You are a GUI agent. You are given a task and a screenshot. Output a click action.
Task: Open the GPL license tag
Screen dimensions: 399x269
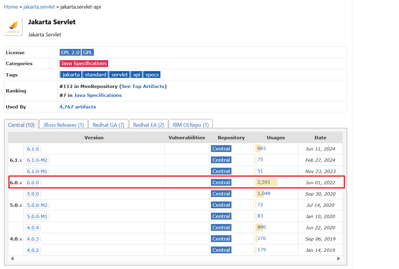[88, 52]
